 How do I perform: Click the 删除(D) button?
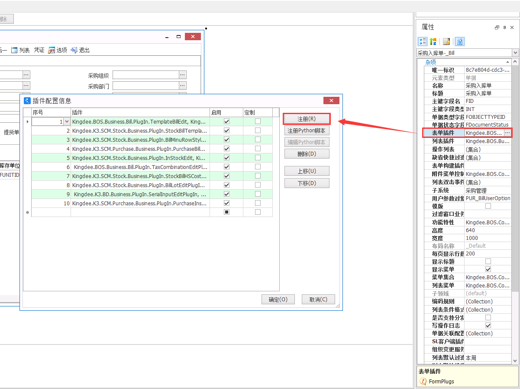click(x=307, y=154)
